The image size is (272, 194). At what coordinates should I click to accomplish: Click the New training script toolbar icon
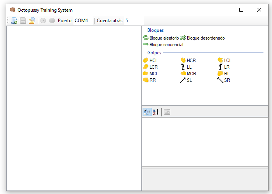[x=14, y=21]
